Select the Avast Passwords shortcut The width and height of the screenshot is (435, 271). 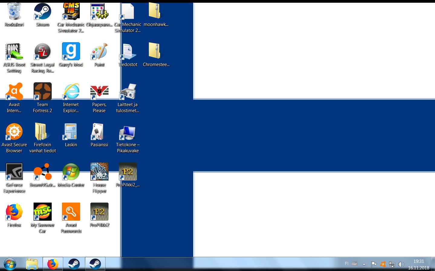(x=71, y=219)
